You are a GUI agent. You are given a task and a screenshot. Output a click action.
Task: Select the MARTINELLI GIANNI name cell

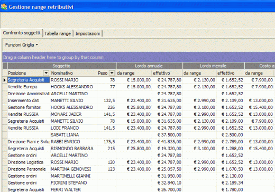coord(74,176)
